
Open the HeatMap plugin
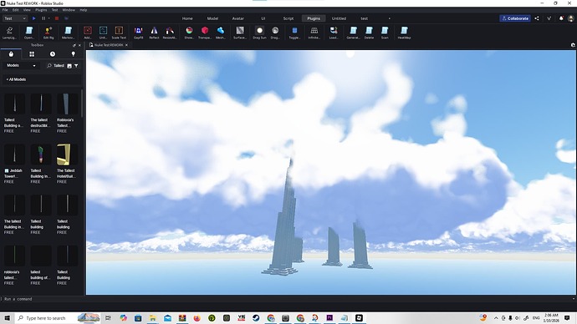[x=404, y=33]
